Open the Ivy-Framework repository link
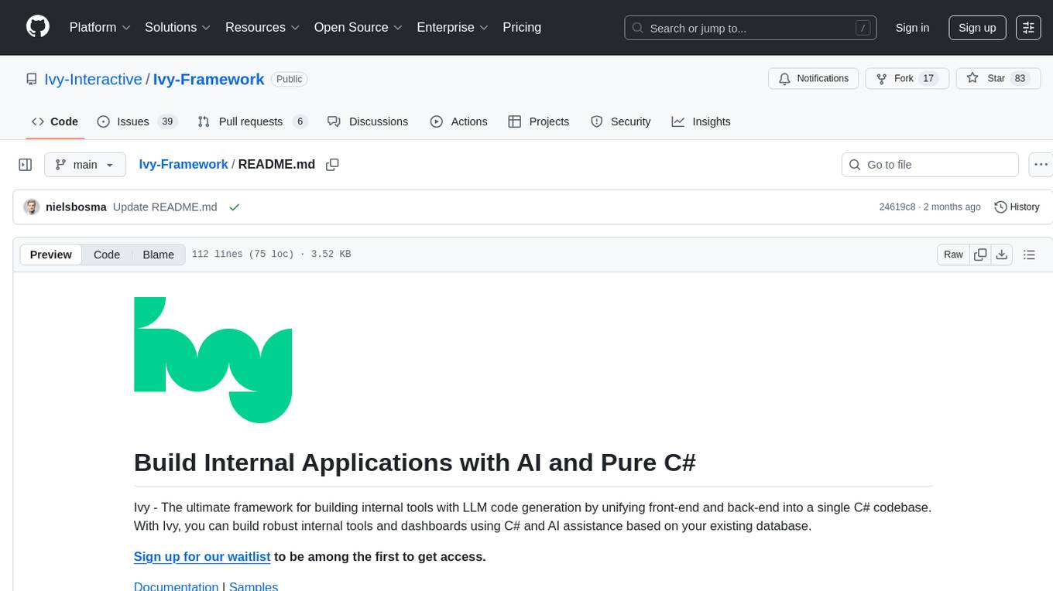This screenshot has height=591, width=1053. 209,79
